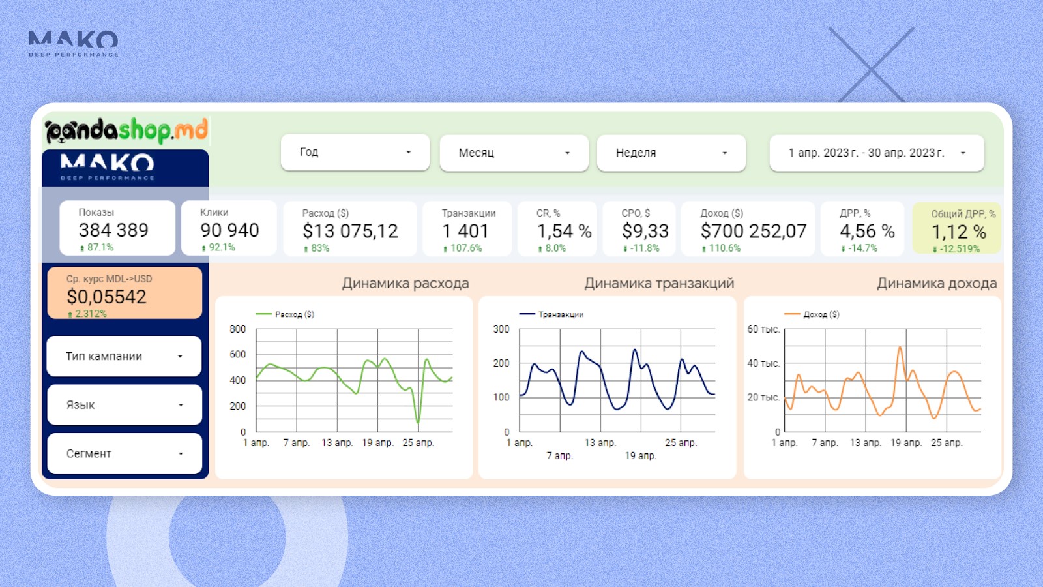Click the pandashop.md logo
1043x587 pixels.
(126, 130)
